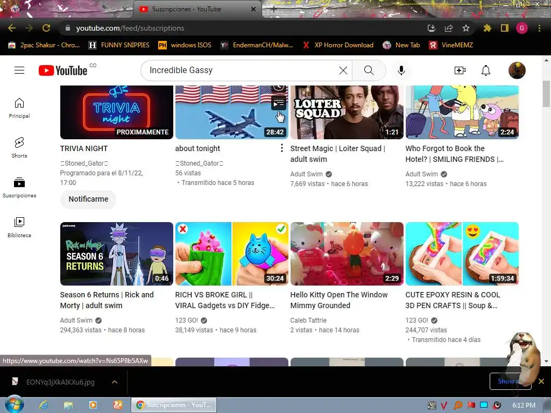This screenshot has height=413, width=551.
Task: Toggle Chrome side panel icon
Action: 505,28
